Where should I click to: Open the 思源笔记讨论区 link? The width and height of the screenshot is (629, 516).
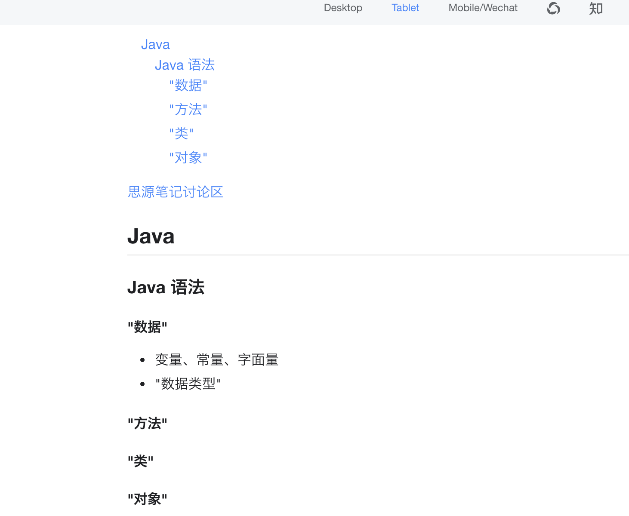(175, 192)
